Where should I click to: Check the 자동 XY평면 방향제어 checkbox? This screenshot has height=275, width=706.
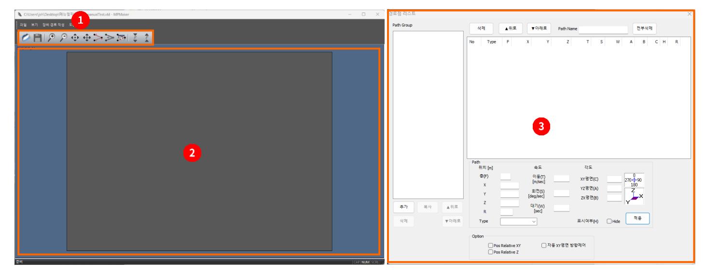[544, 246]
